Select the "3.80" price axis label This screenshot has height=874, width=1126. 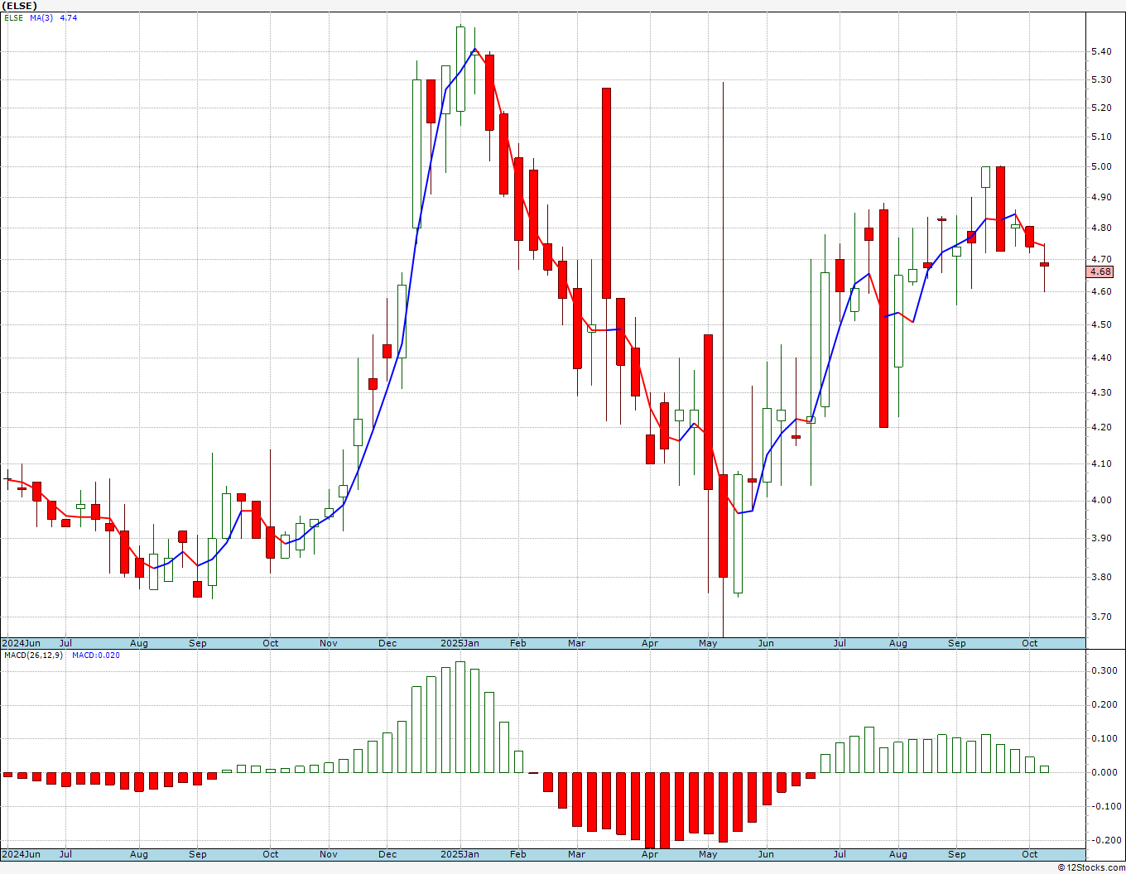(x=1101, y=577)
